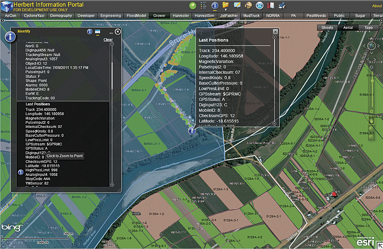Click zoom out minus below zoom slider
The image size is (383, 249).
tap(372, 111)
